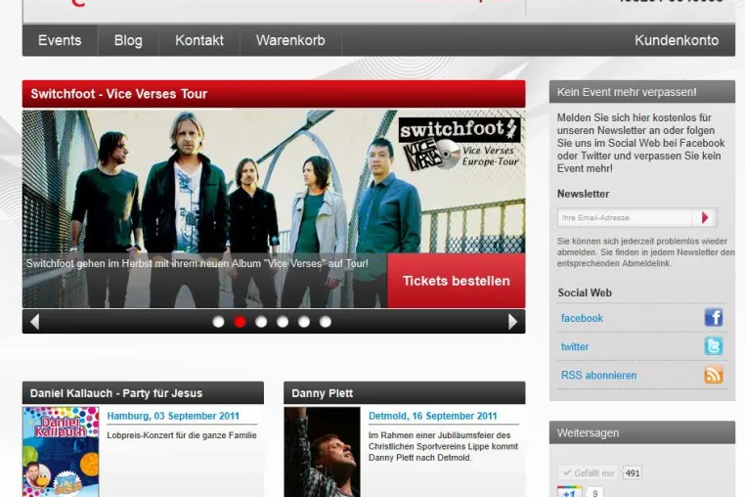The width and height of the screenshot is (745, 497).
Task: Select the fourth slider dot
Action: (283, 322)
